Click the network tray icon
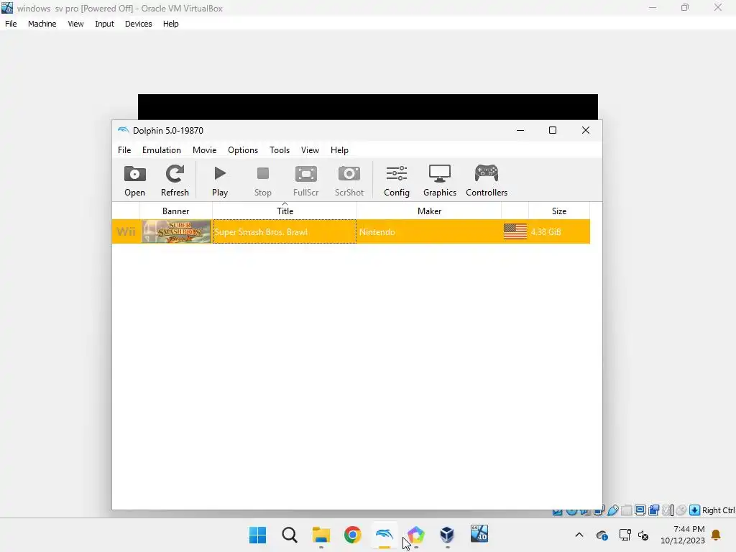The height and width of the screenshot is (552, 736). point(625,535)
